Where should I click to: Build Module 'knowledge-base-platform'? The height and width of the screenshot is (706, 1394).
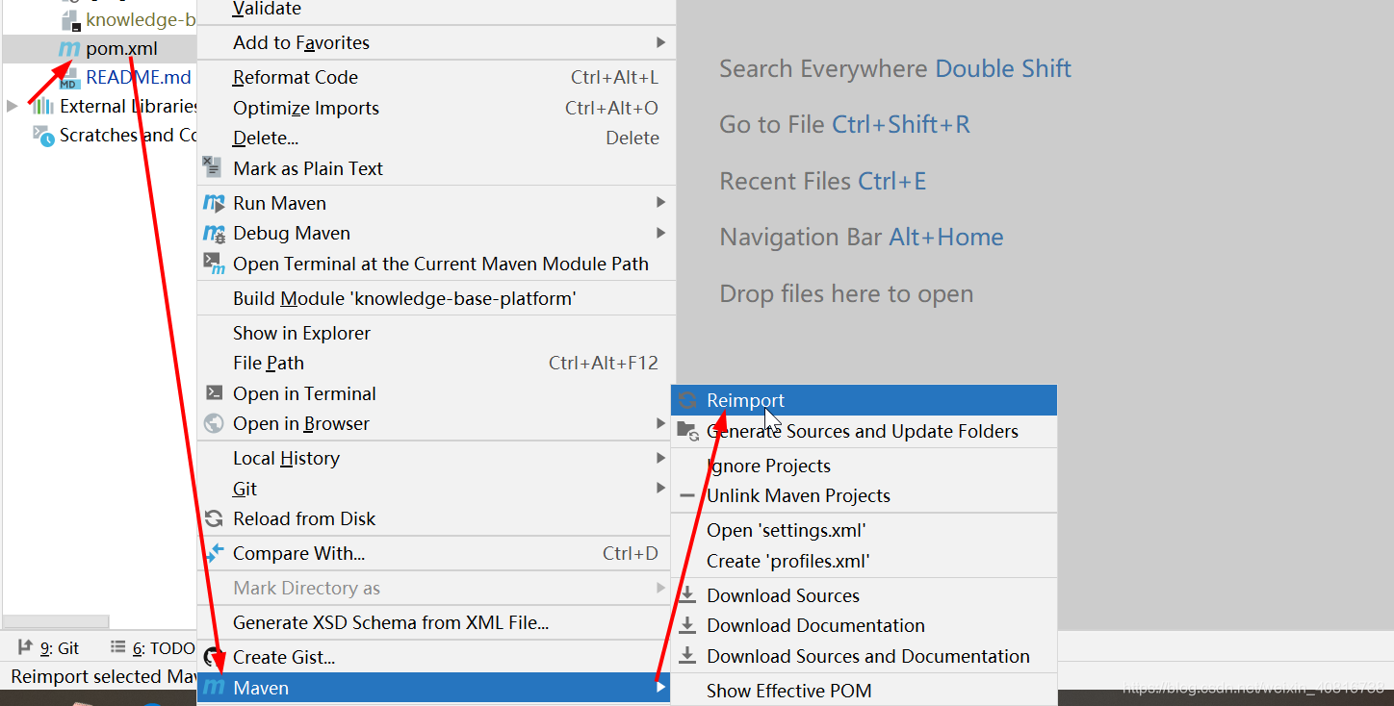pos(436,298)
